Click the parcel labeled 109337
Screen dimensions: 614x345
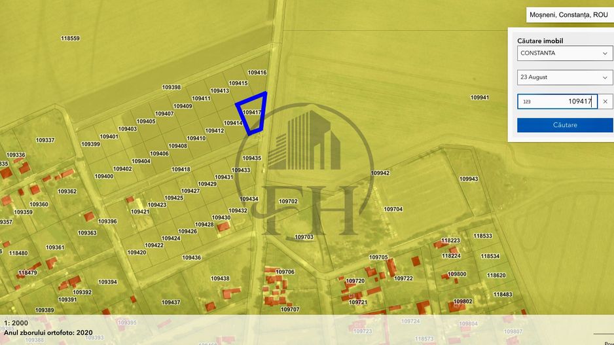[x=45, y=140]
